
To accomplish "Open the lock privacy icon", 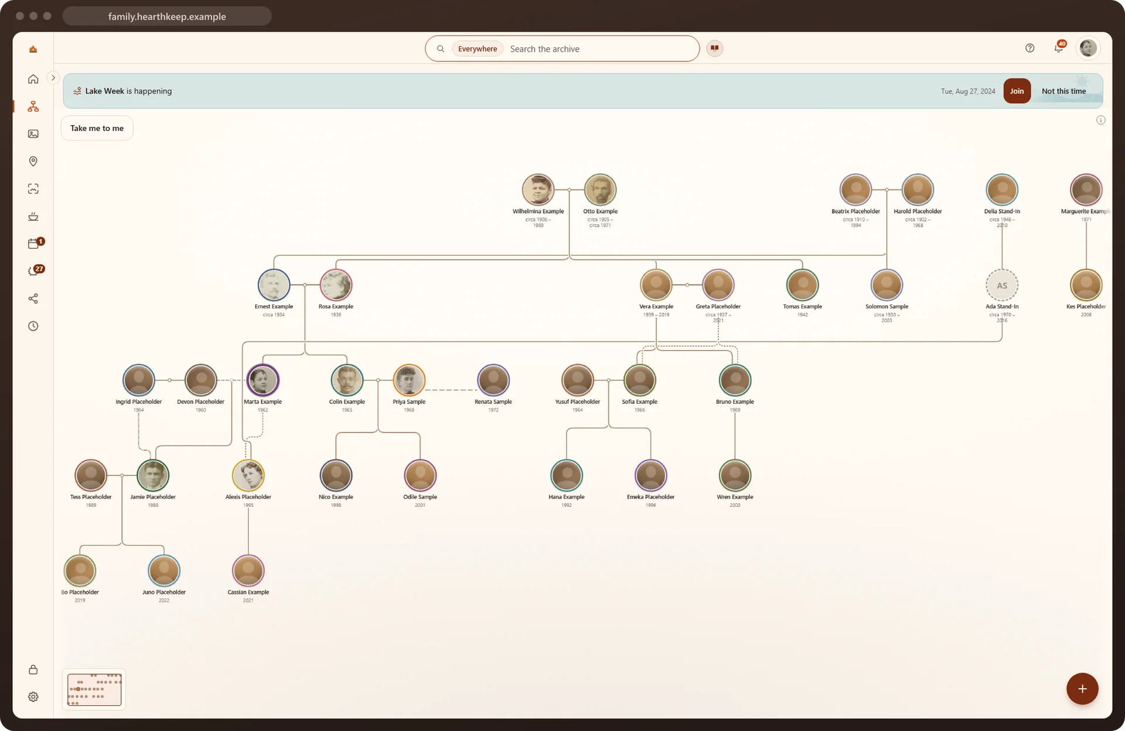I will 33,670.
